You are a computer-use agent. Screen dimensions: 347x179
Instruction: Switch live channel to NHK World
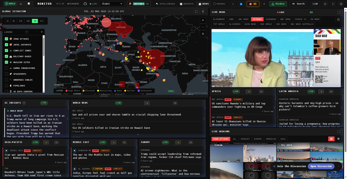pos(266,24)
